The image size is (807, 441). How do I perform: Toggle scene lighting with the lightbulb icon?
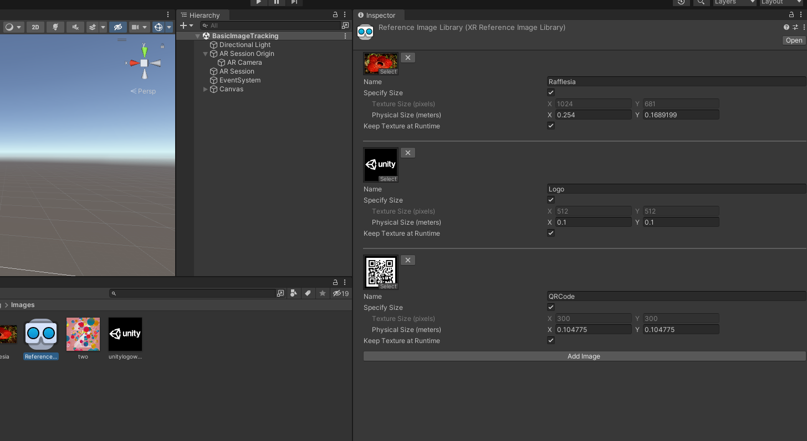coord(55,27)
